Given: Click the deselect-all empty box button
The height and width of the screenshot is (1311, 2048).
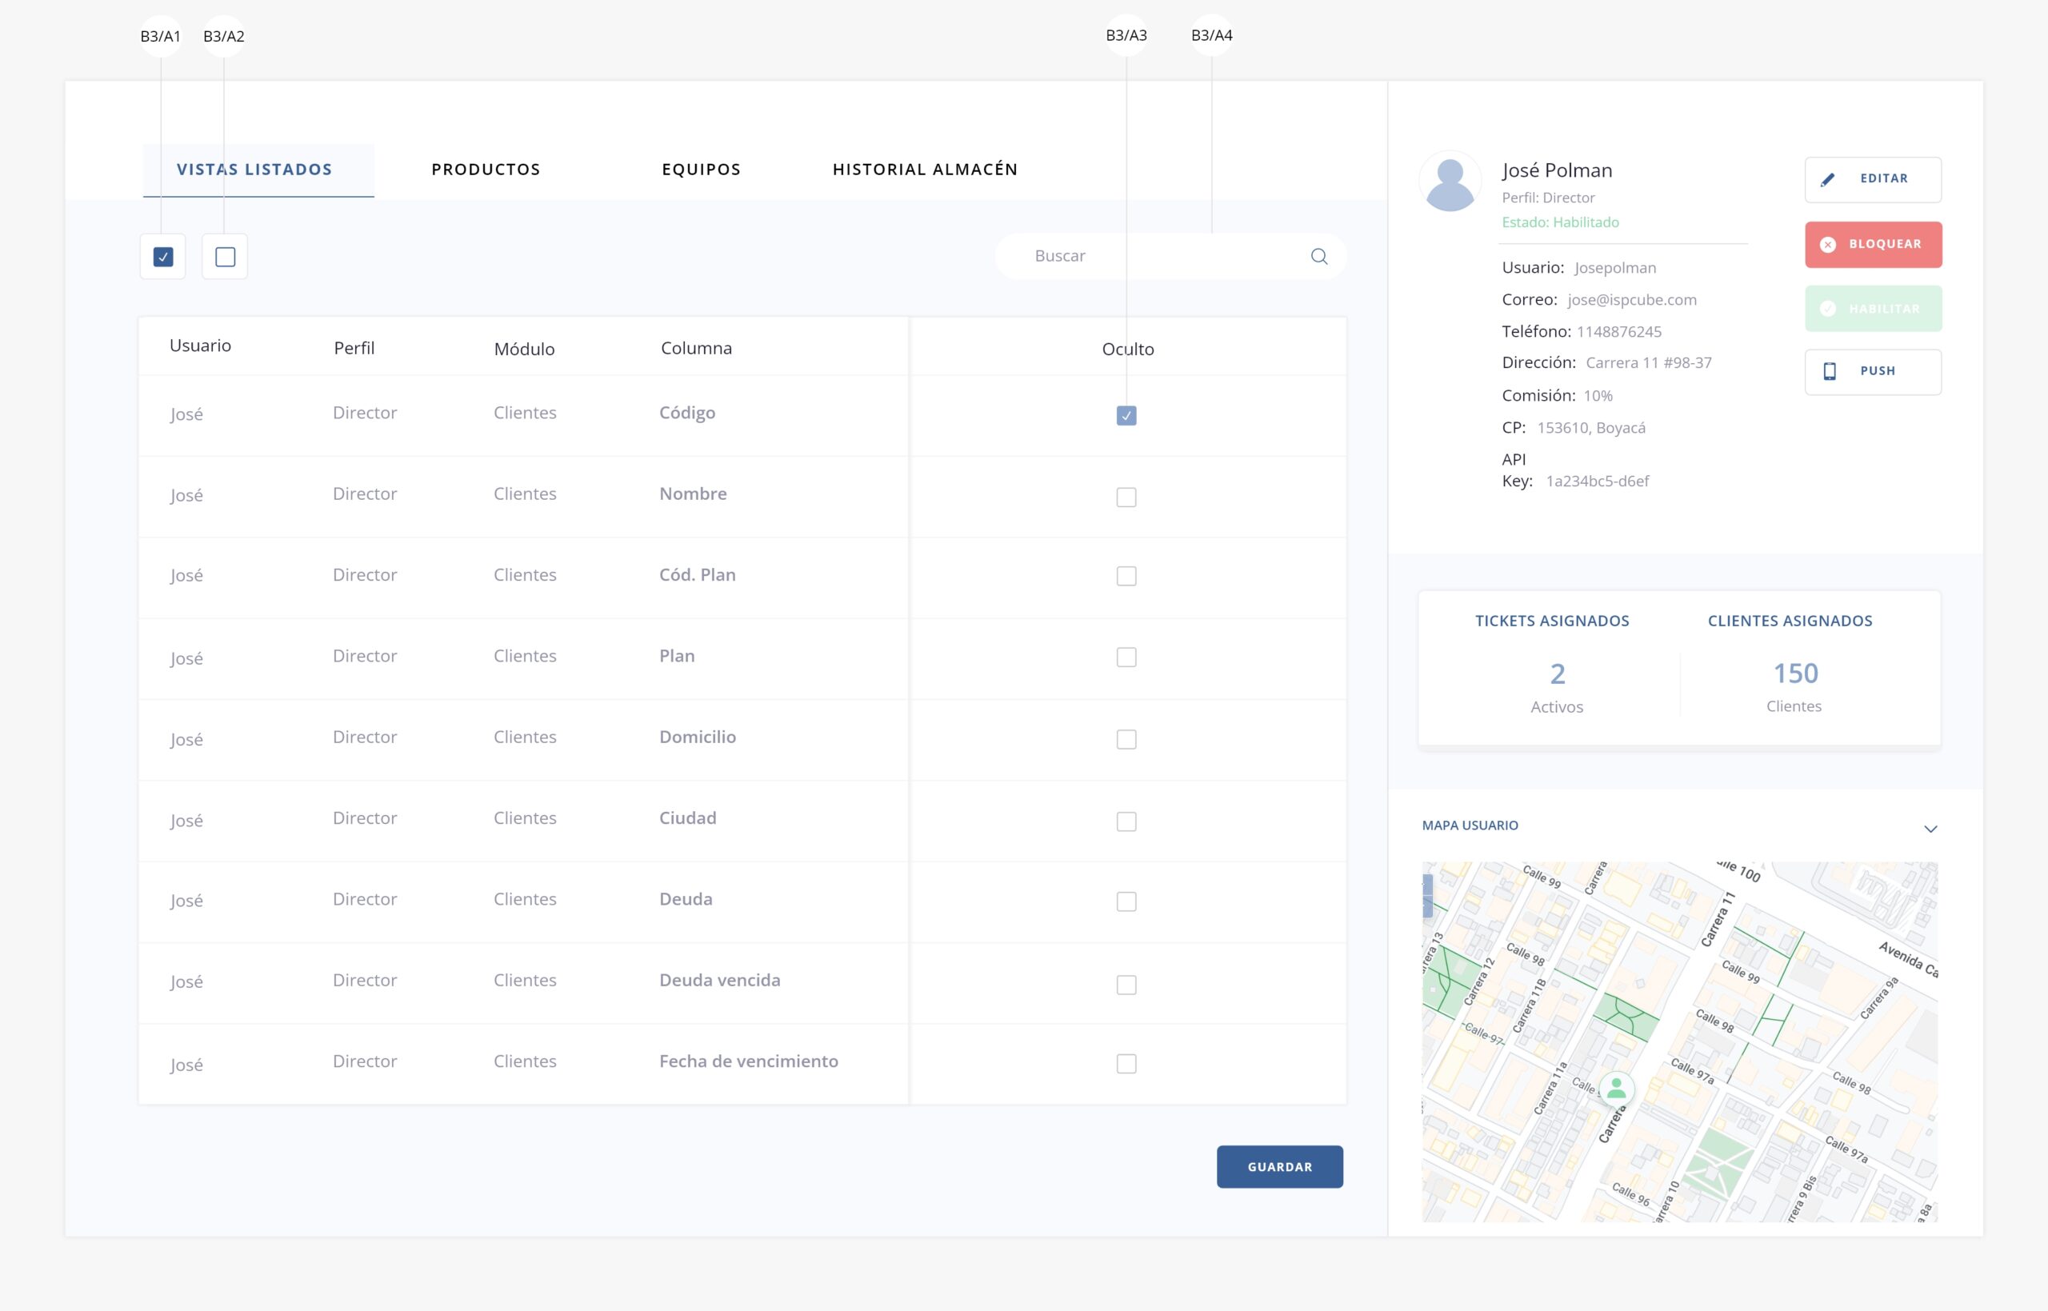Looking at the screenshot, I should (225, 256).
